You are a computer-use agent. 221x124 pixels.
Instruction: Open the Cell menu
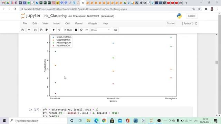pos(67,23)
